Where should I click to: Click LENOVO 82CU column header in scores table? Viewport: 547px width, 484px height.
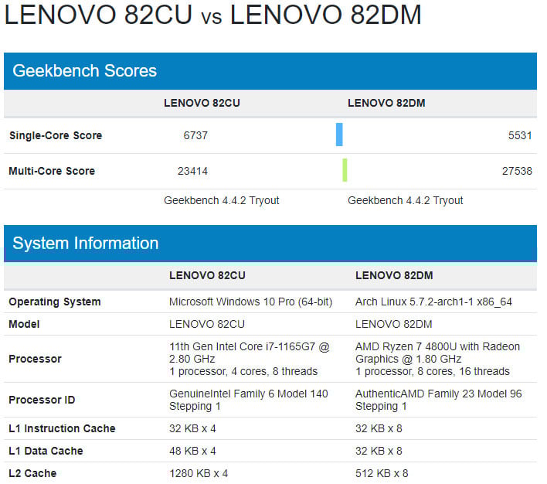(202, 103)
